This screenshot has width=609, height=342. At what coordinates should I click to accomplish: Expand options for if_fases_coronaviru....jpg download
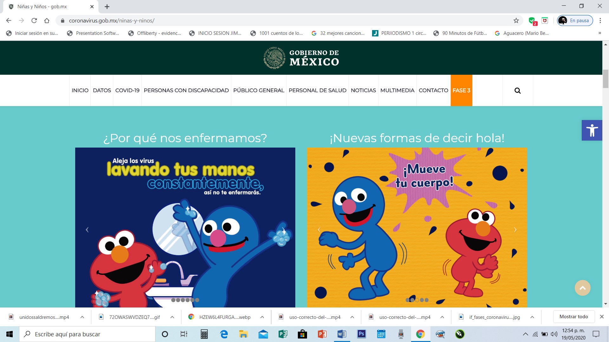click(532, 317)
